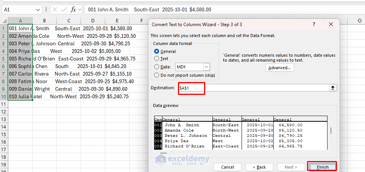Click Peter L. Johnson in data preview
The width and height of the screenshot is (365, 172).
pyautogui.click(x=186, y=135)
